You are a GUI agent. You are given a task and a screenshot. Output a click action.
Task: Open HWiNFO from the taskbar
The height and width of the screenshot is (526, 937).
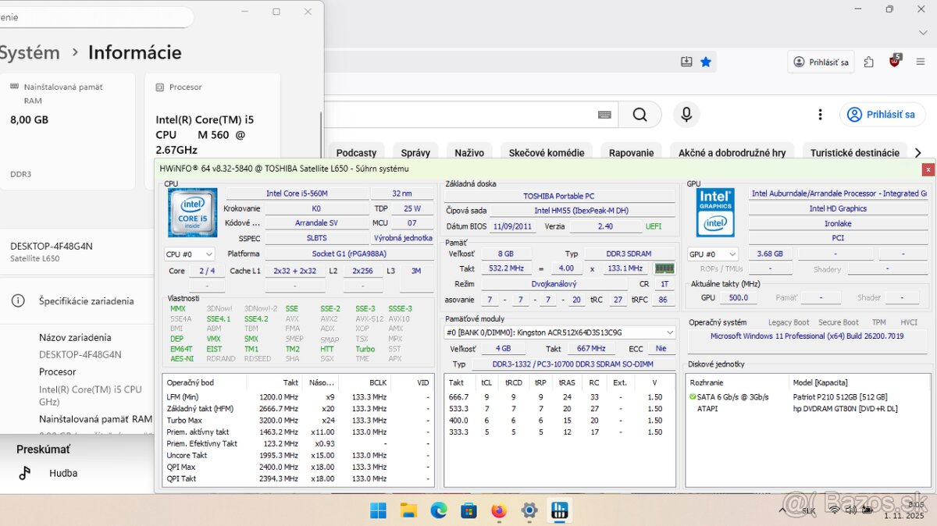[x=559, y=511]
